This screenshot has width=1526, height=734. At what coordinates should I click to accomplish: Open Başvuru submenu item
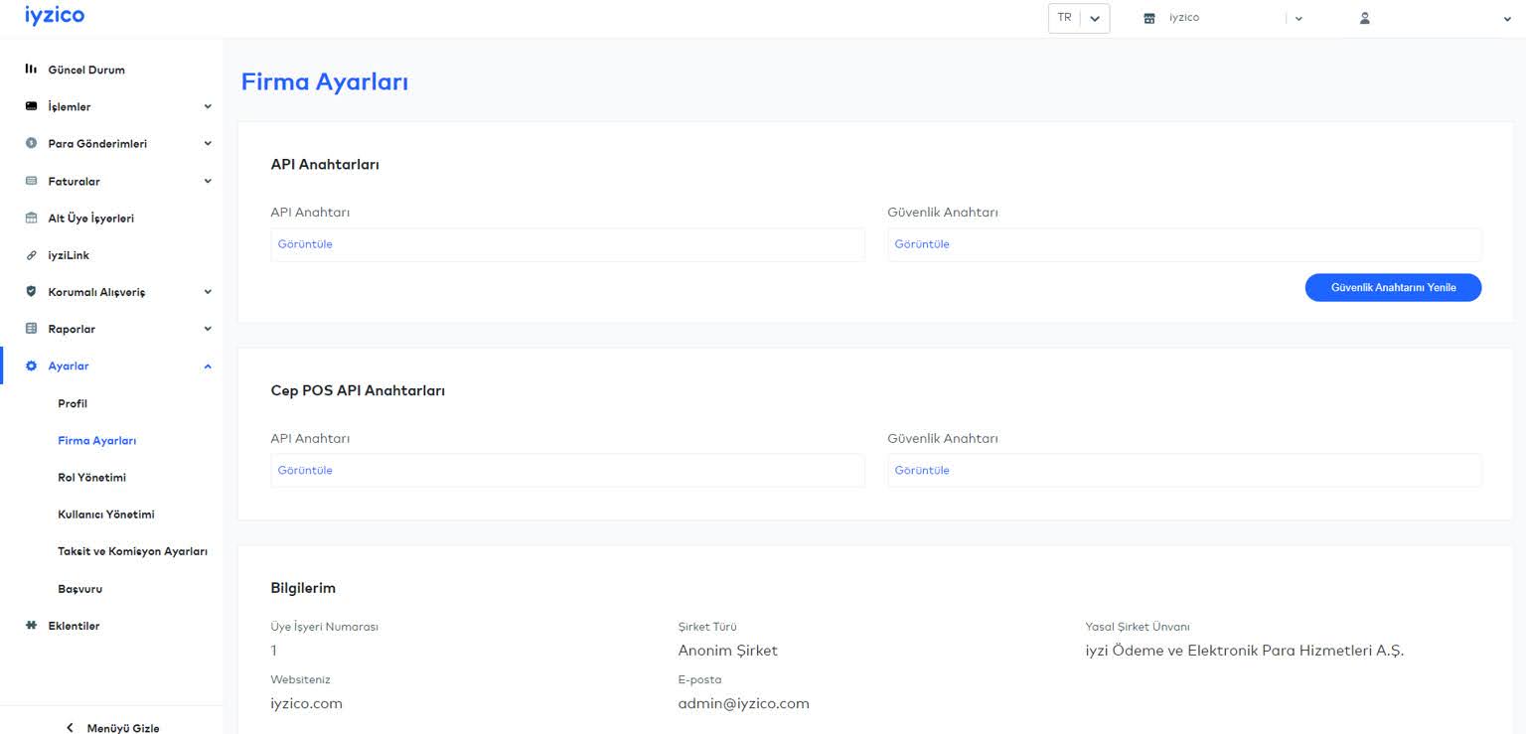80,589
